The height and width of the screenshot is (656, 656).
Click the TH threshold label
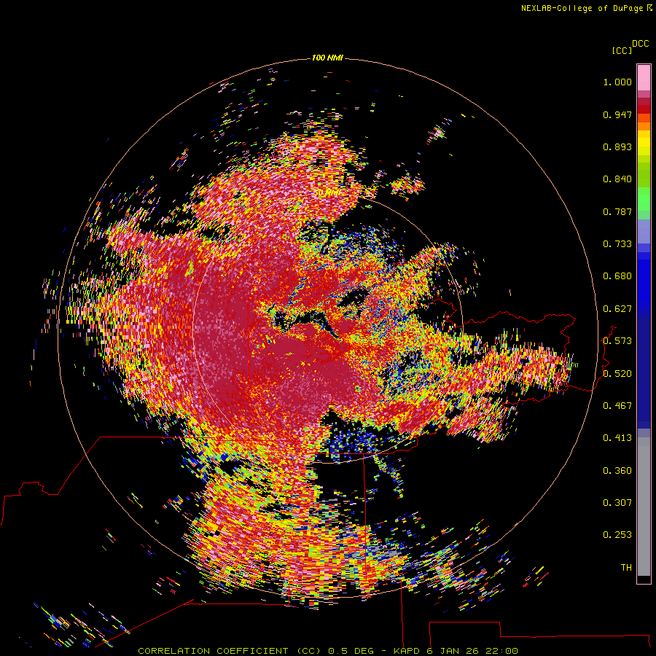pos(626,568)
